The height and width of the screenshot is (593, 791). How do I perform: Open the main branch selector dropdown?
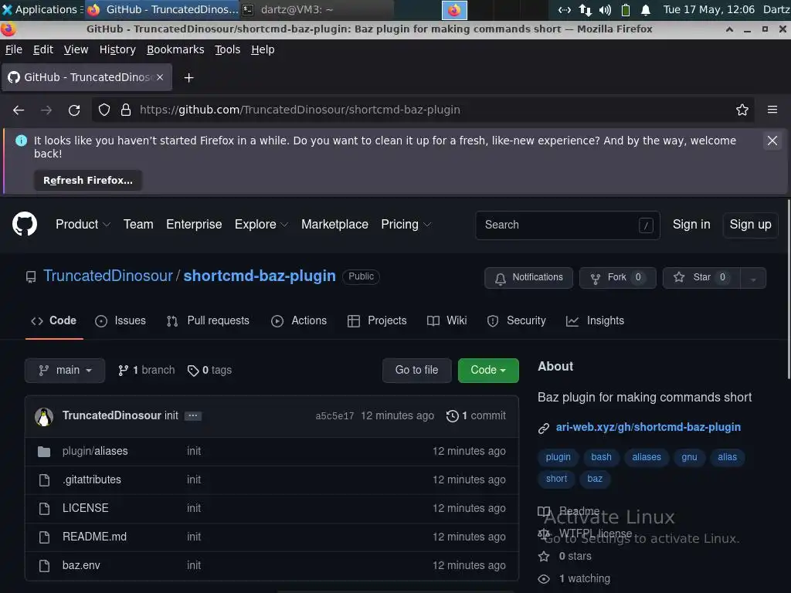65,371
